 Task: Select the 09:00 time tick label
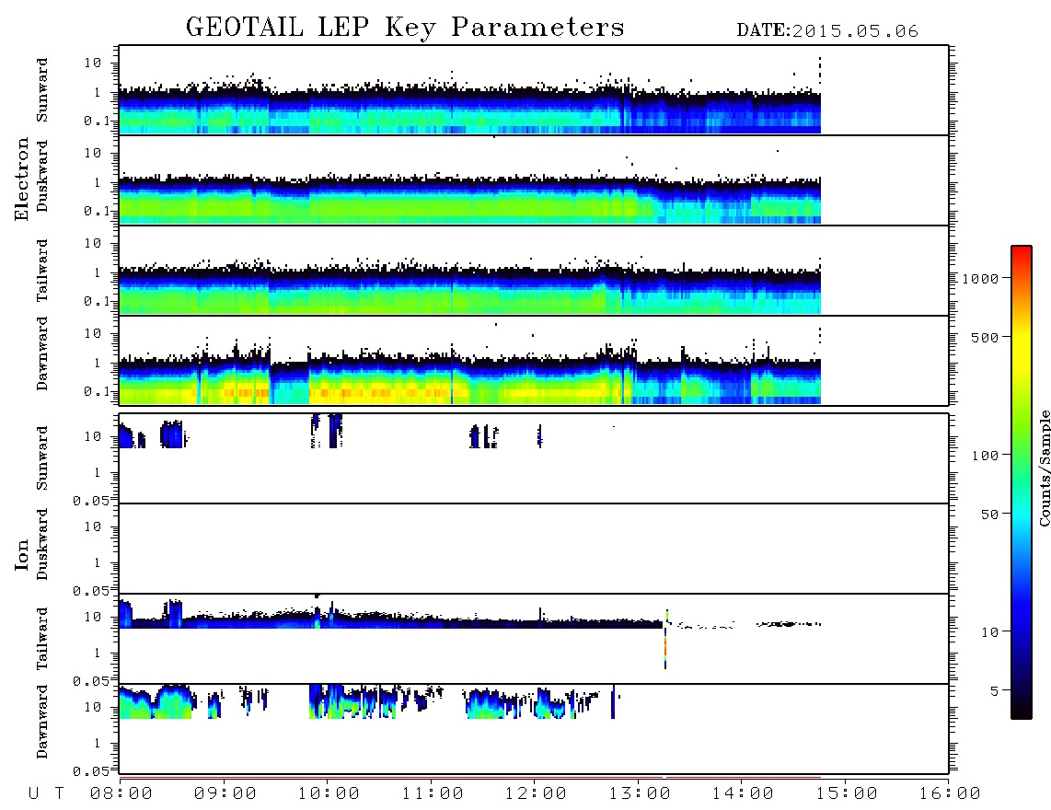(225, 794)
